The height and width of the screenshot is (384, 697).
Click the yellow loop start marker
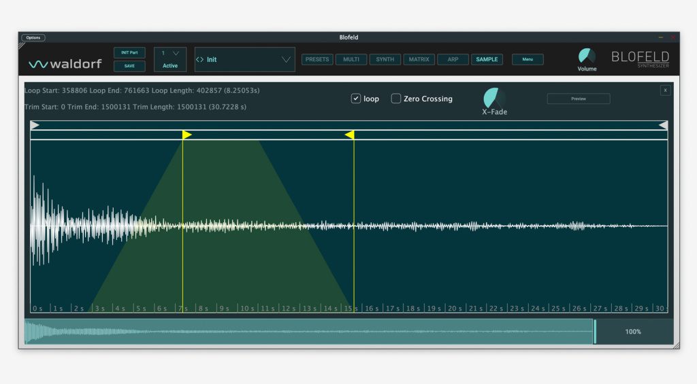(187, 135)
